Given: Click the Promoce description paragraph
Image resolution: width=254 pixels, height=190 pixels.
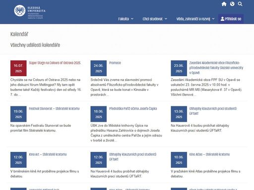Looking at the screenshot, I should pyautogui.click(x=125, y=87).
